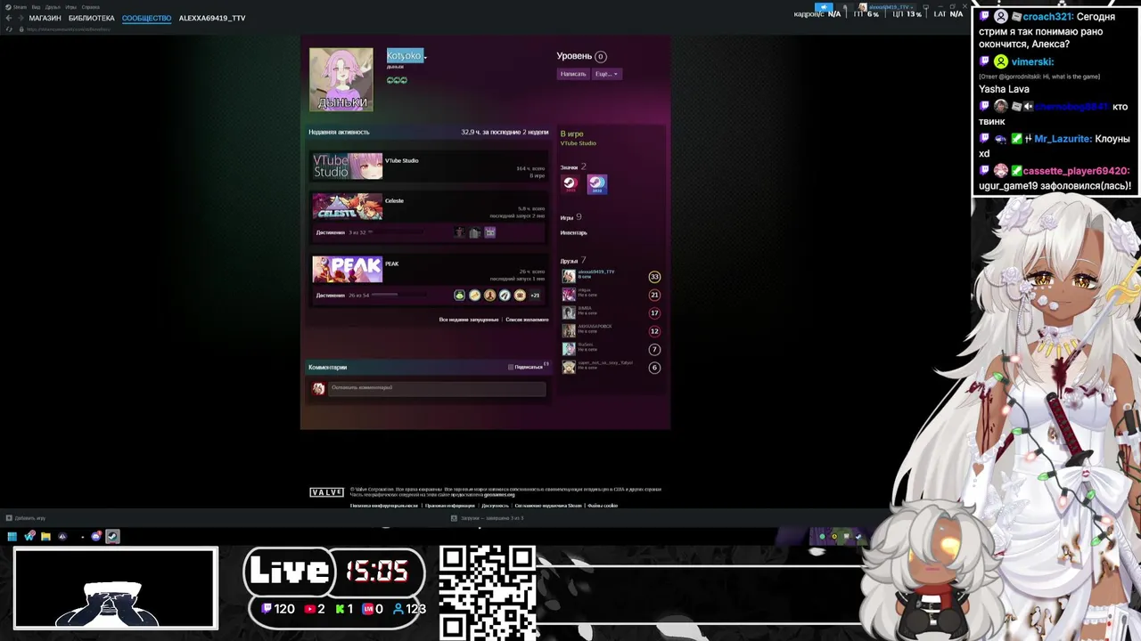
Task: Switch to the СООБЩЕСТВО tab
Action: click(x=146, y=18)
